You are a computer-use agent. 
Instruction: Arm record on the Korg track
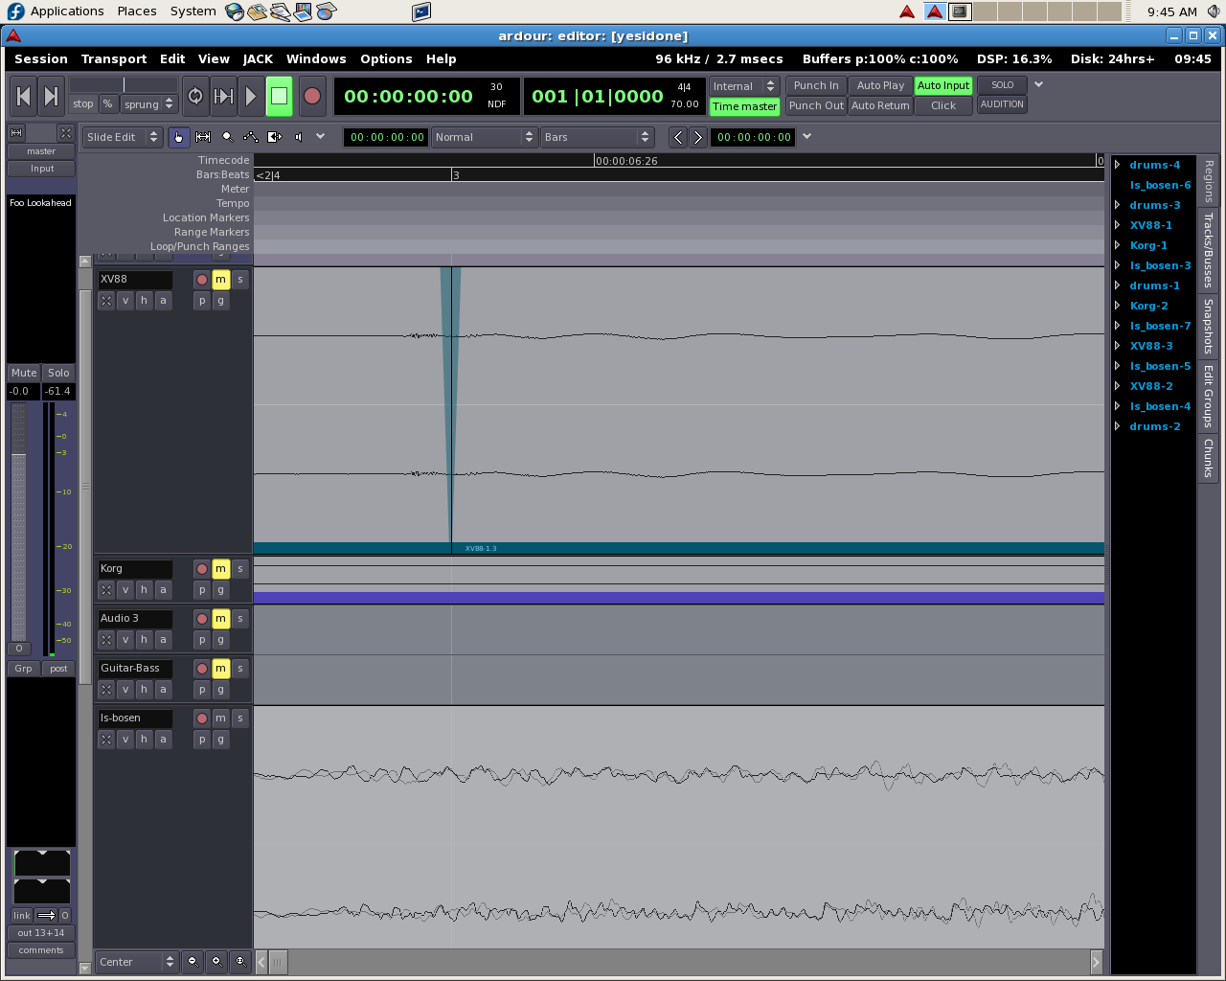201,569
